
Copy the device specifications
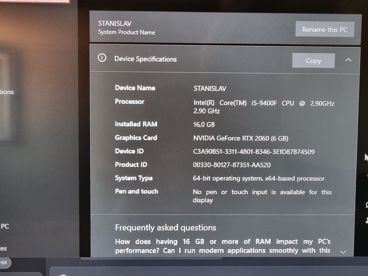click(x=313, y=61)
